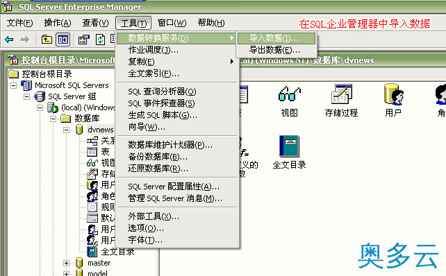Choose 字体(T)... menu item

[177, 240]
